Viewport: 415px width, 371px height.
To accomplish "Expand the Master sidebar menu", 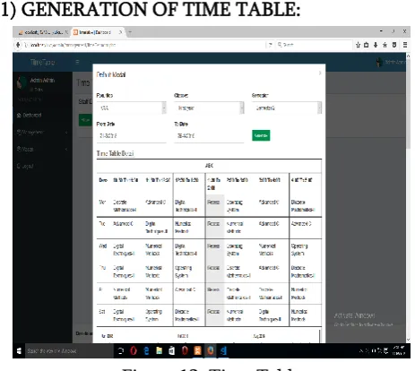I will (42, 149).
